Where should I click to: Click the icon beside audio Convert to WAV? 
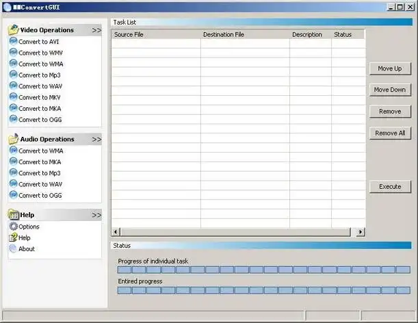click(13, 184)
